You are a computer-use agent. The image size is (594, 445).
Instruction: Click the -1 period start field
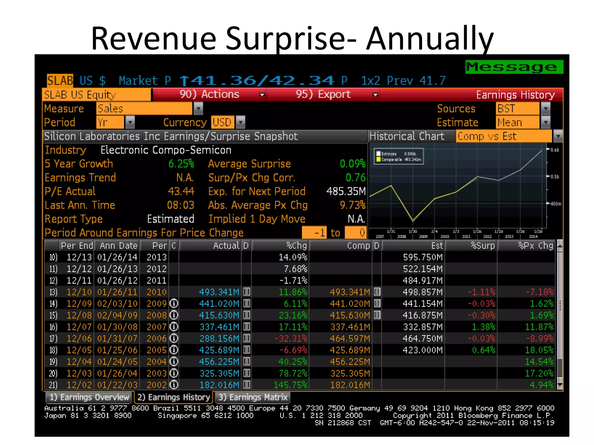(x=314, y=233)
